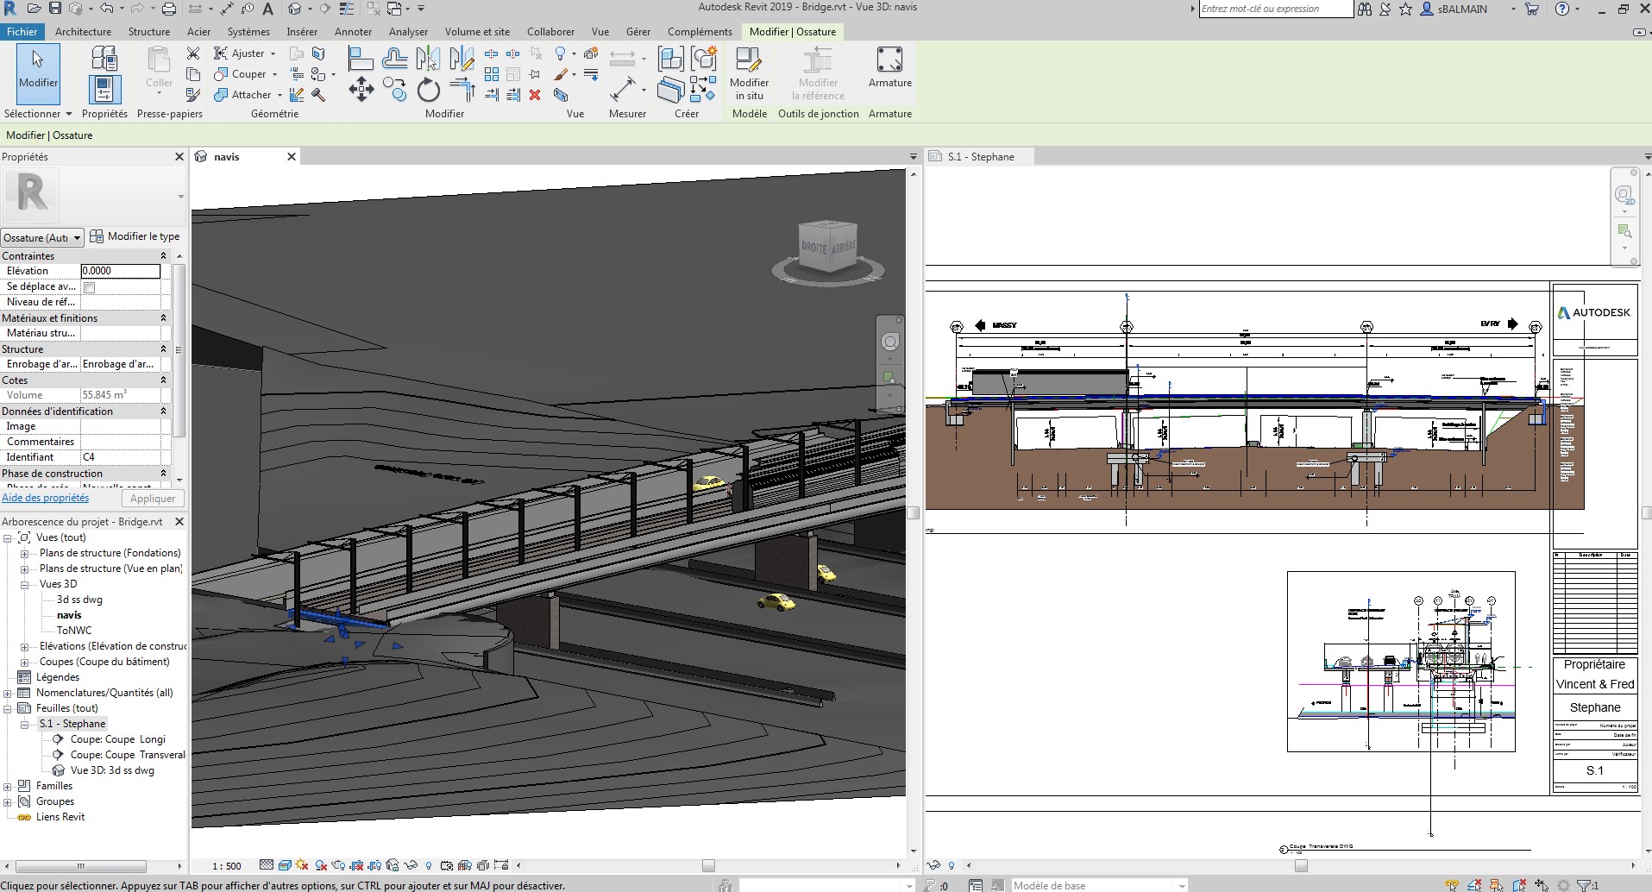Open Aide des propriétés help link
The width and height of the screenshot is (1652, 892).
46,498
